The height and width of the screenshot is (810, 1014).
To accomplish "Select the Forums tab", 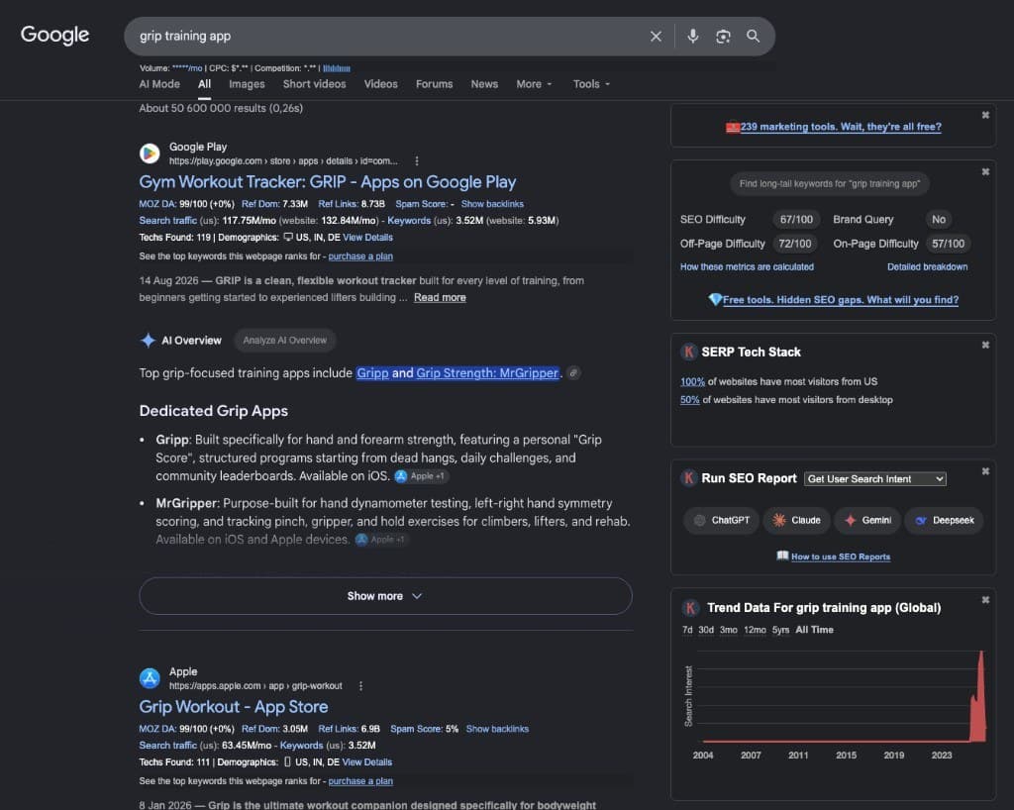I will click(434, 84).
